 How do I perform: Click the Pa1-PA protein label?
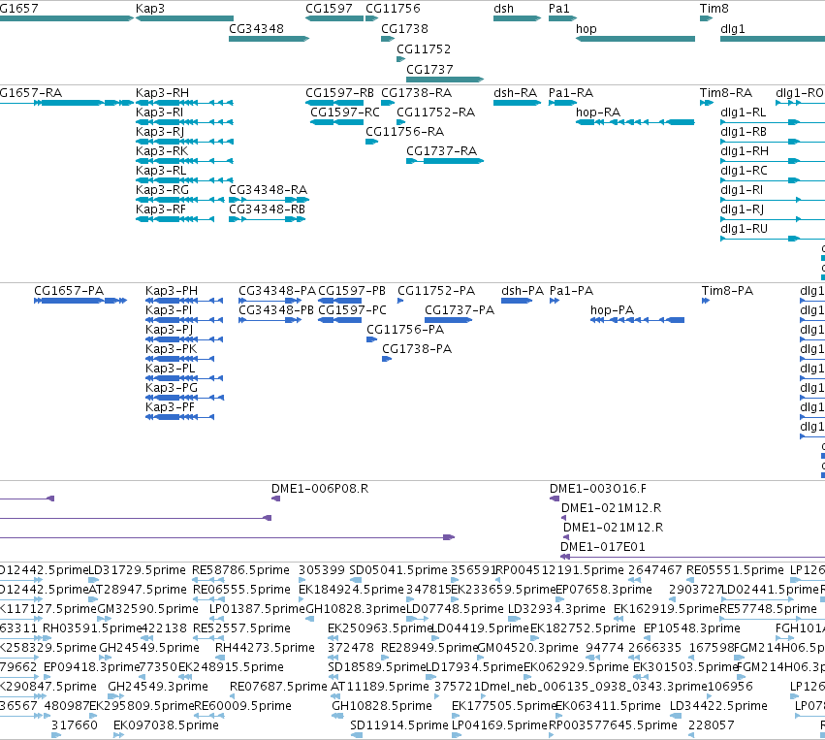point(571,291)
